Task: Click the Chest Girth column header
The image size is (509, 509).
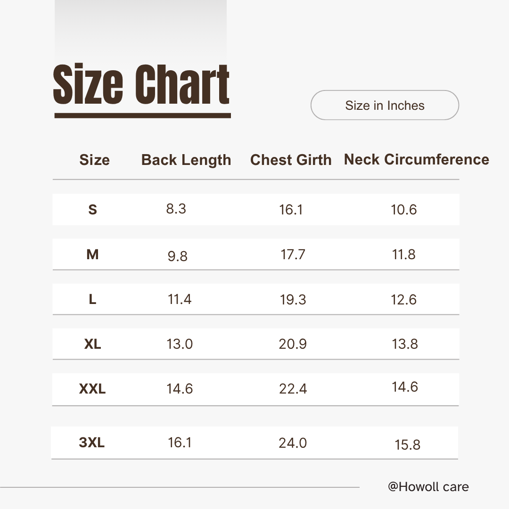Action: [291, 160]
